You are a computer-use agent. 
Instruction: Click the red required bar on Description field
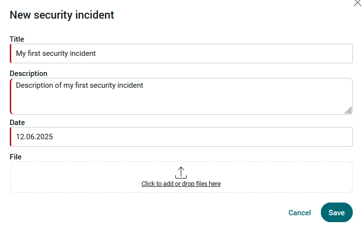(x=11, y=96)
